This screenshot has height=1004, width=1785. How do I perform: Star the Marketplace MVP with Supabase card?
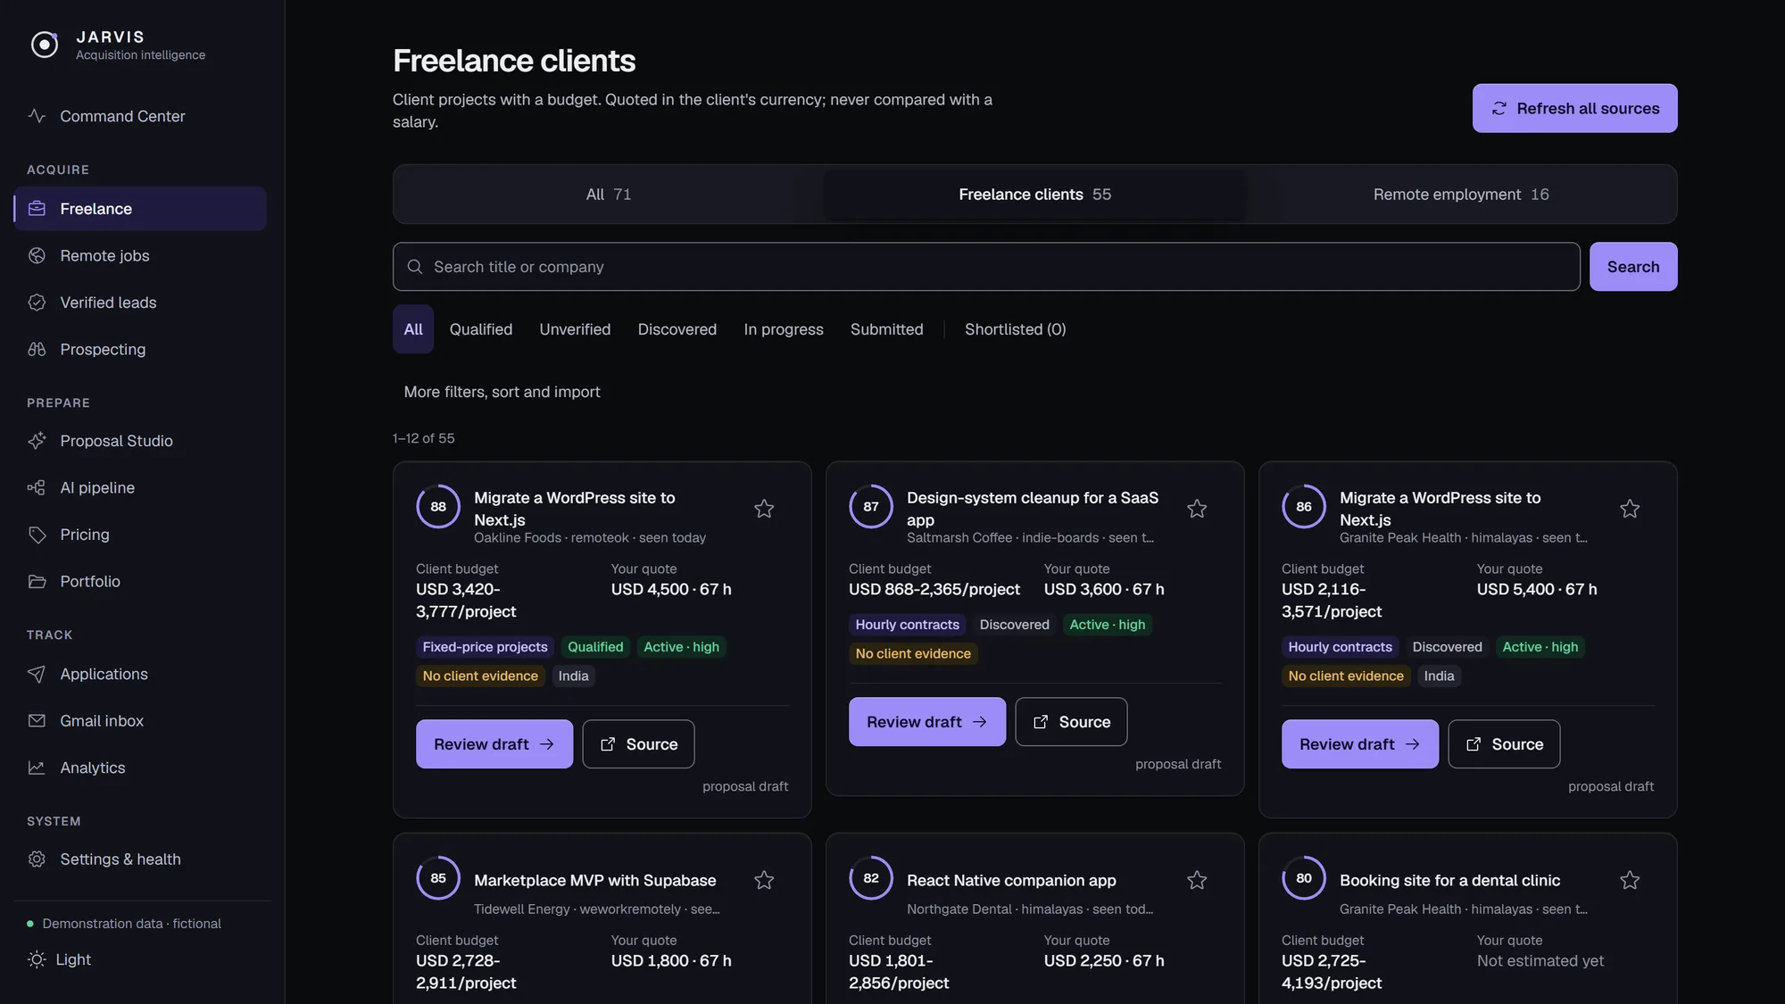764,880
